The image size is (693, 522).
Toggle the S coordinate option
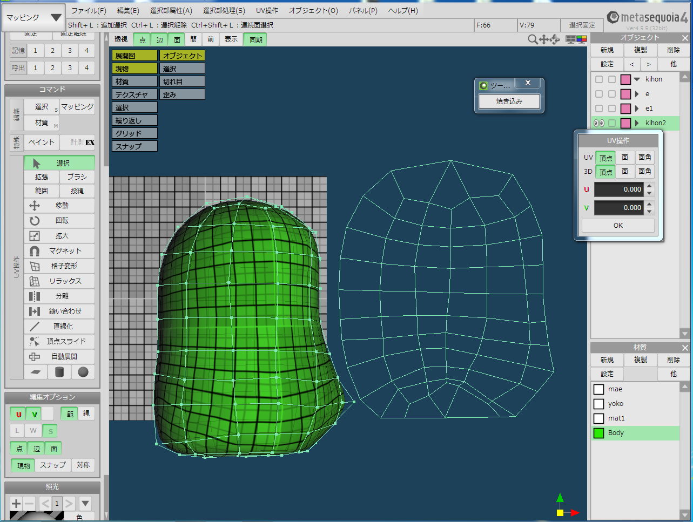50,431
